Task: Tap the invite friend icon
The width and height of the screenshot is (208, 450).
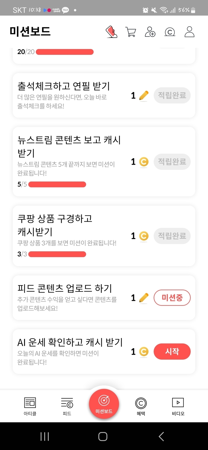Action: (x=150, y=32)
